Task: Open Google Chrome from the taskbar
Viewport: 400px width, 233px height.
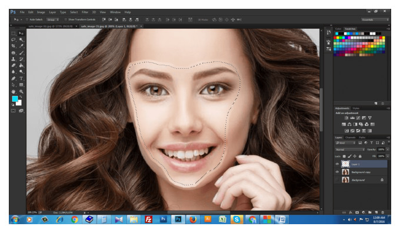Action: tap(75, 219)
